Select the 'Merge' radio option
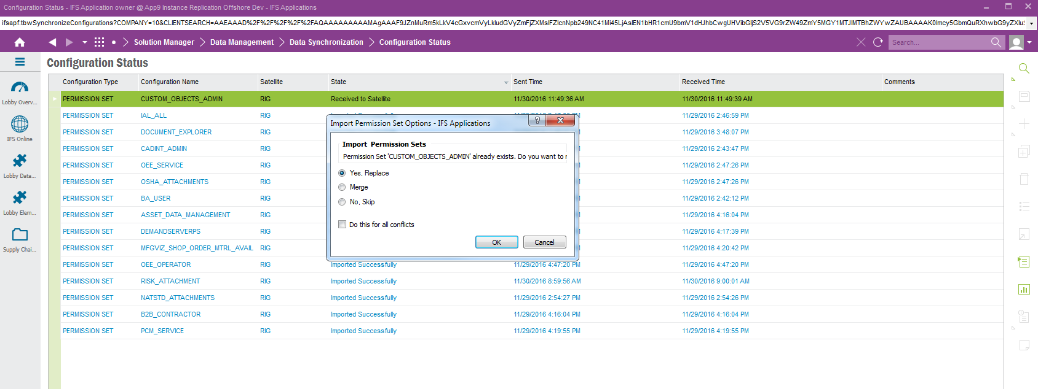 [343, 187]
